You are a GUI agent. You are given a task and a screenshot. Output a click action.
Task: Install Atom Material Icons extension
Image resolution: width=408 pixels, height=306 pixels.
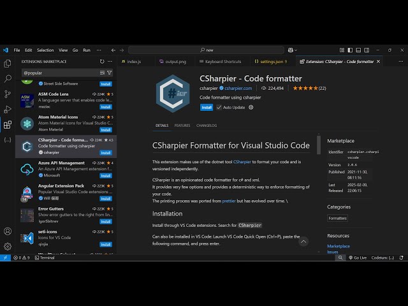pyautogui.click(x=106, y=130)
